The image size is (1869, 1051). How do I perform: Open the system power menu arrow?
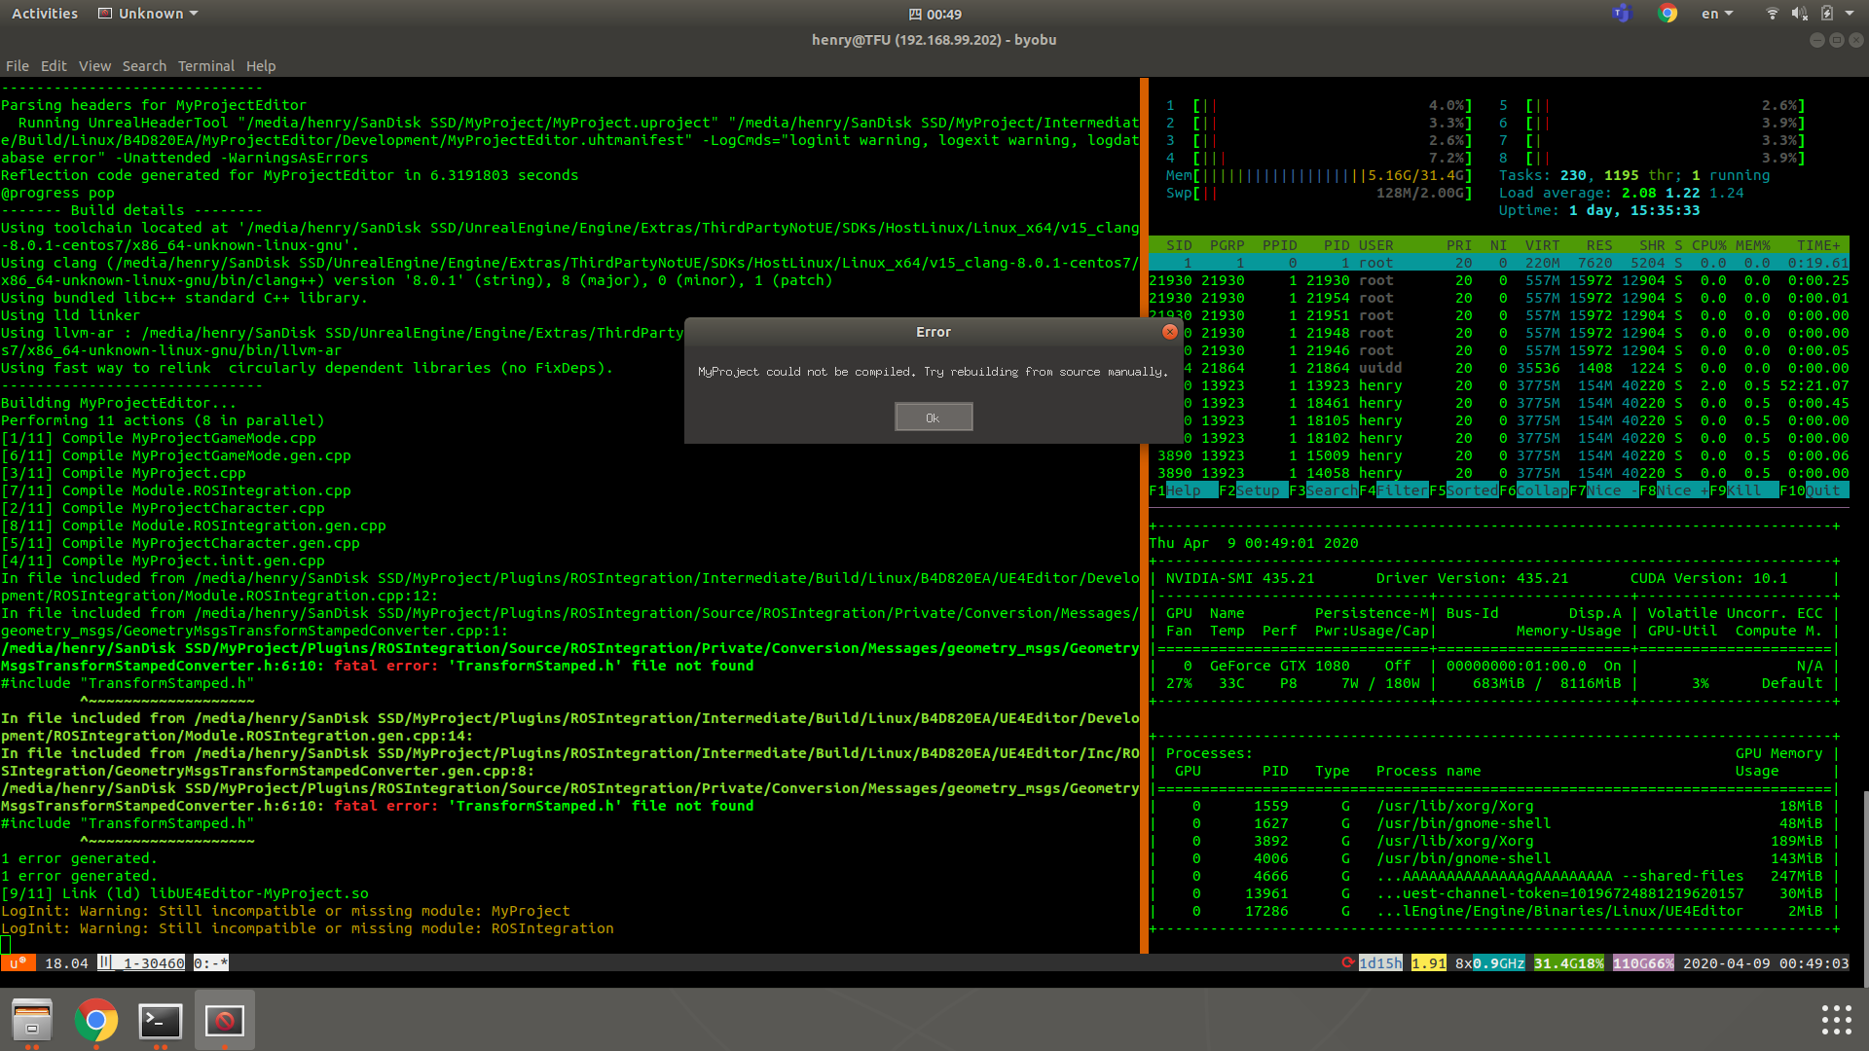click(x=1851, y=14)
